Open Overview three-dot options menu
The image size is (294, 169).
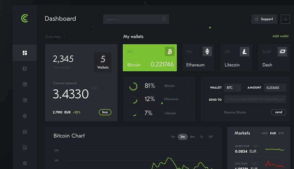pos(65,37)
